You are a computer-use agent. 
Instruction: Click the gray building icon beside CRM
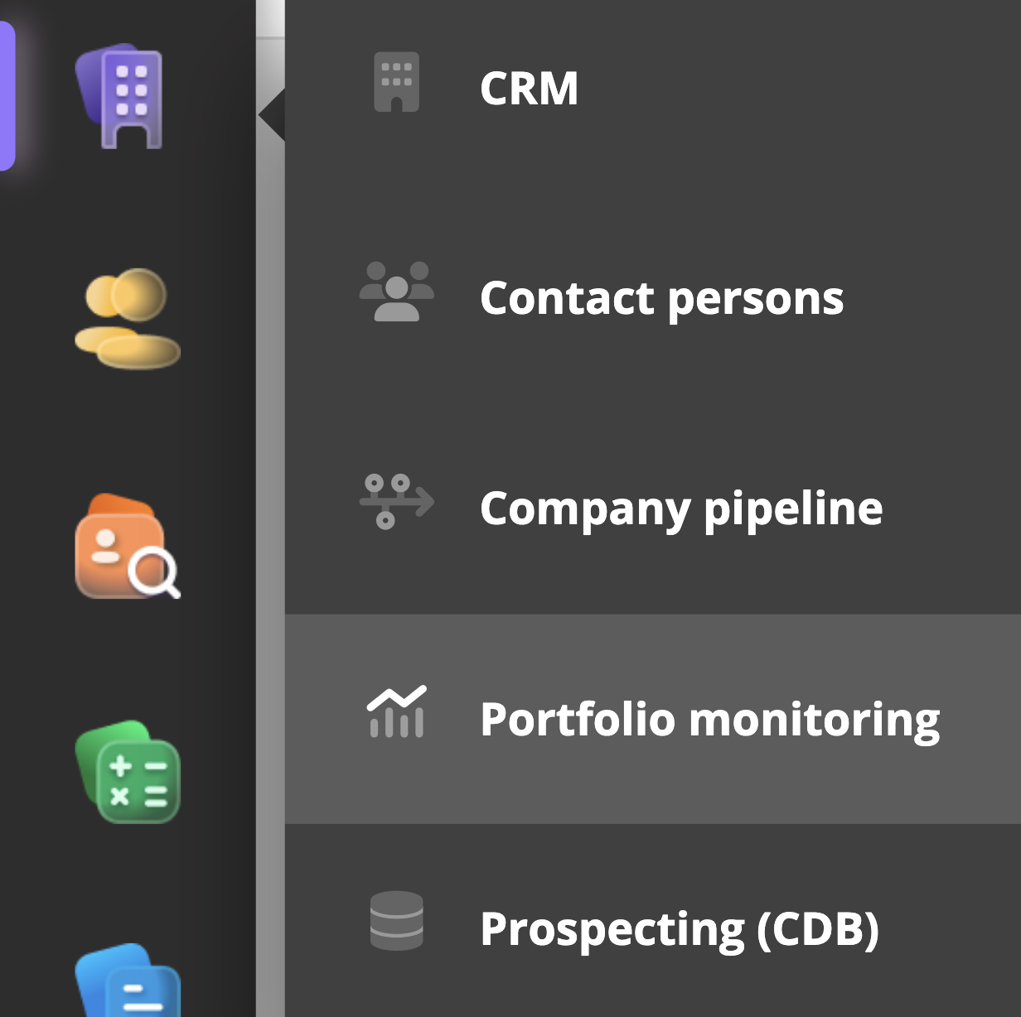coord(396,82)
